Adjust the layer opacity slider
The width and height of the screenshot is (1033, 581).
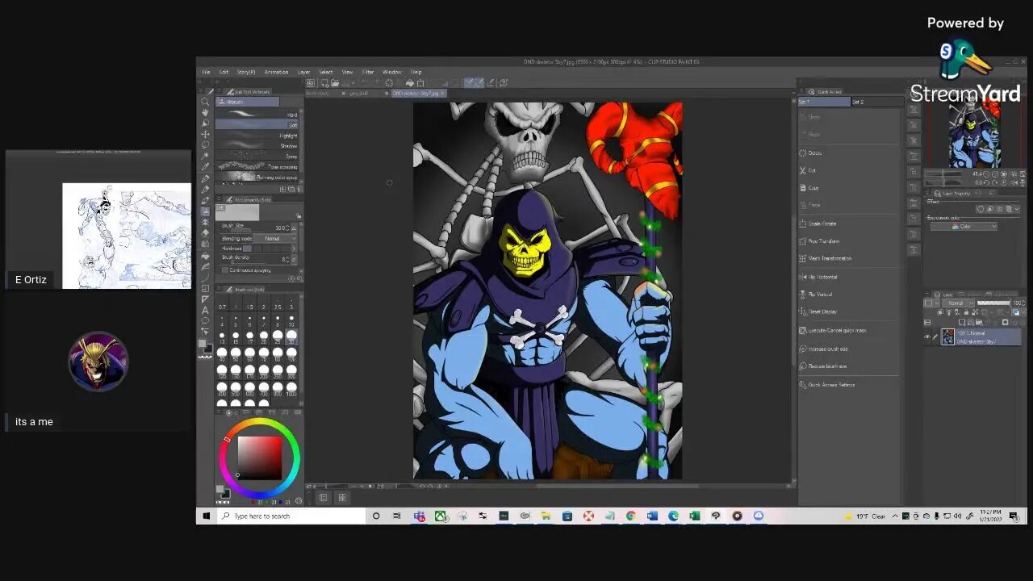[x=993, y=303]
